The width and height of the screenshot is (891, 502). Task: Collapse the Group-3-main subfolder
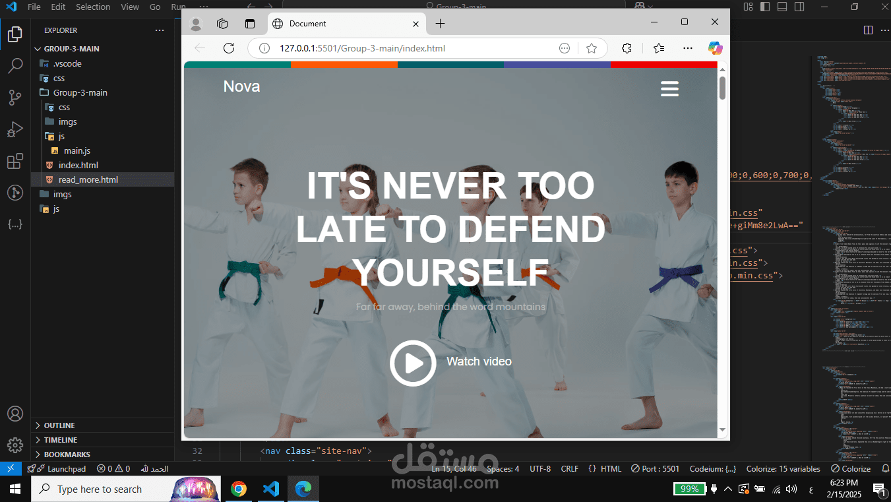click(x=103, y=92)
